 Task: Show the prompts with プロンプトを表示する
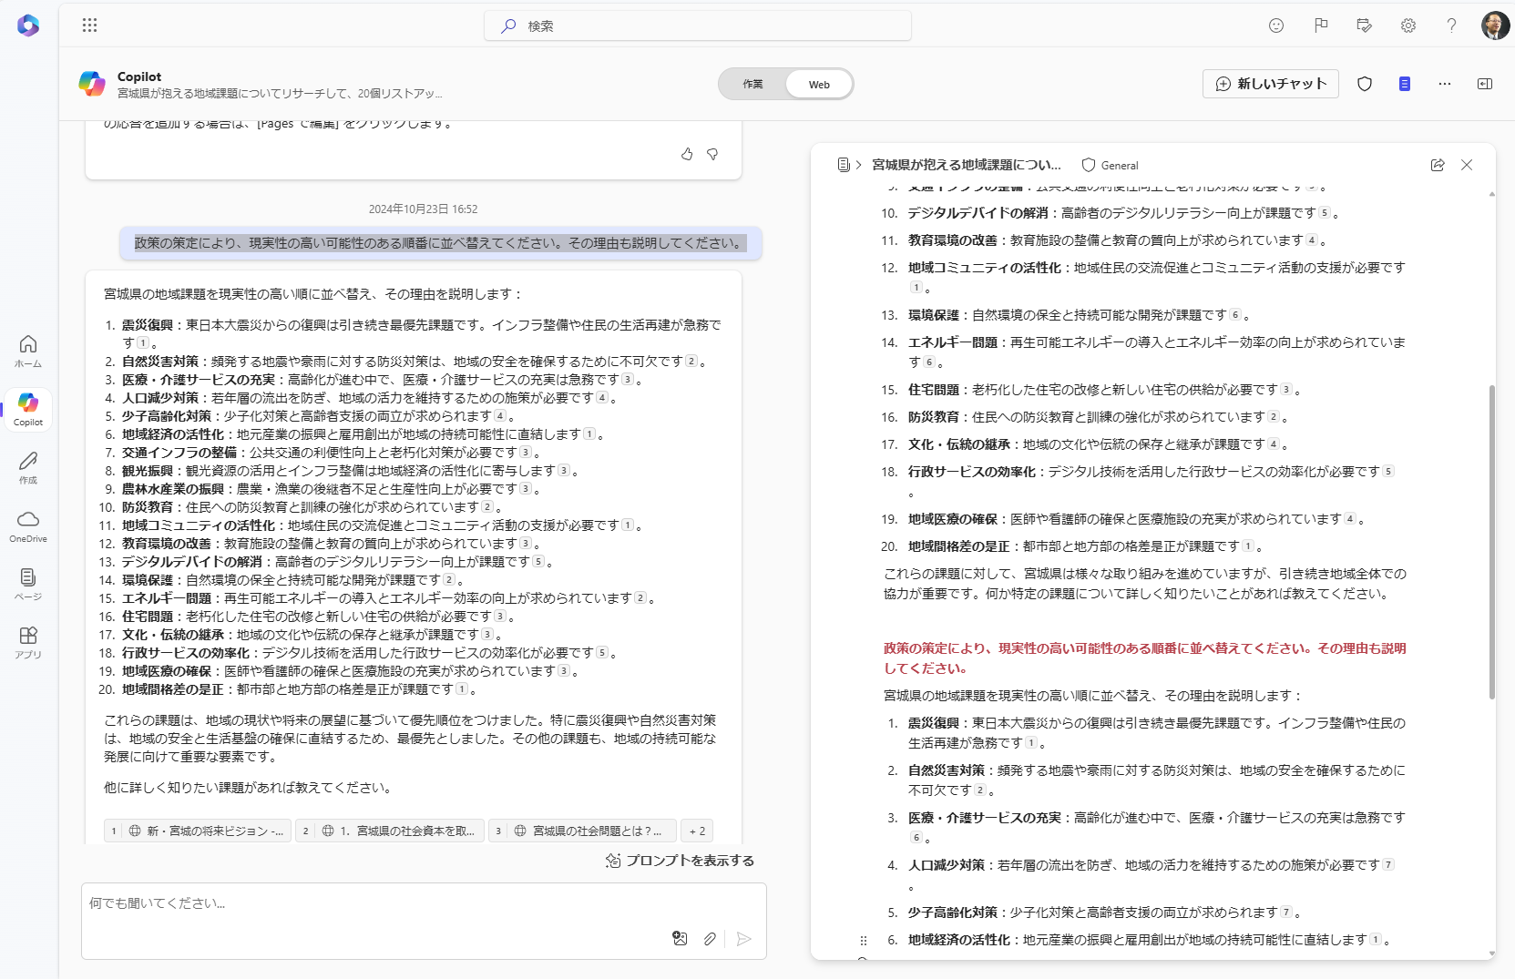(680, 861)
